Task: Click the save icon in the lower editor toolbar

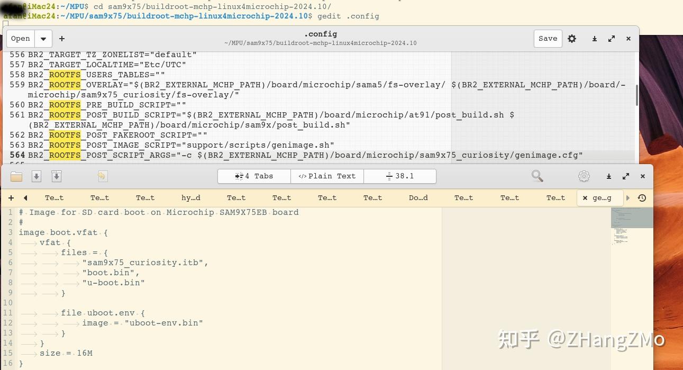Action: [x=37, y=176]
